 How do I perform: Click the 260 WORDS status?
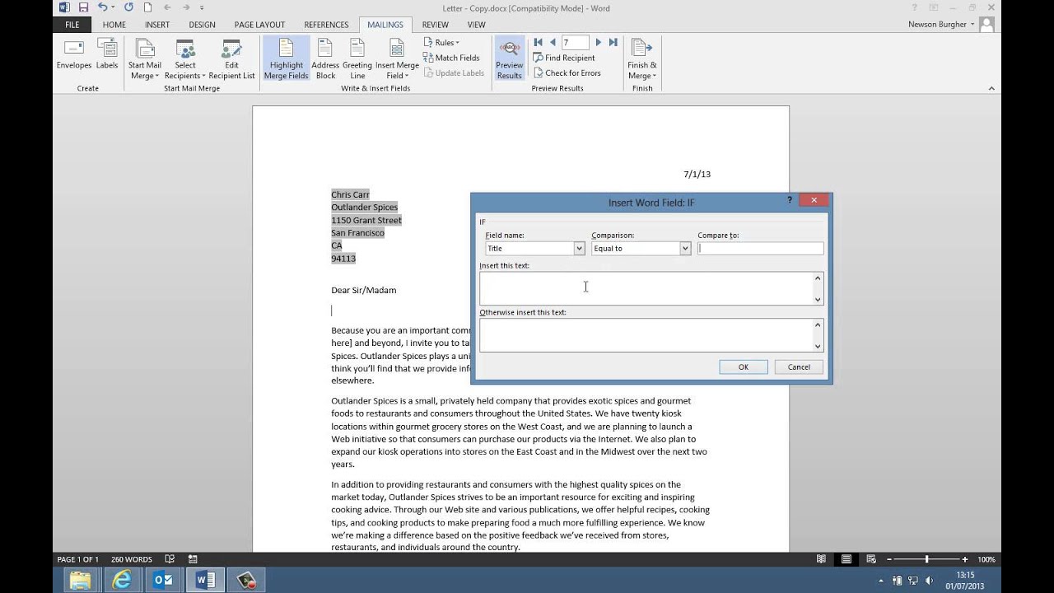(x=132, y=559)
